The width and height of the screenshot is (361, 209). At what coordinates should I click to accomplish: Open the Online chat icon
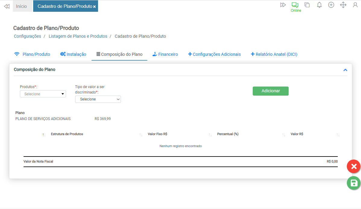[x=295, y=5]
